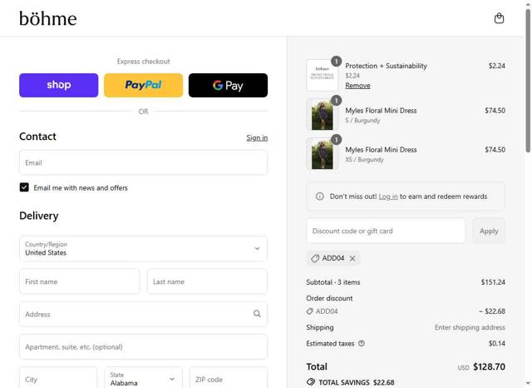Image resolution: width=532 pixels, height=388 pixels.
Task: Focus the Address field
Action: point(143,314)
